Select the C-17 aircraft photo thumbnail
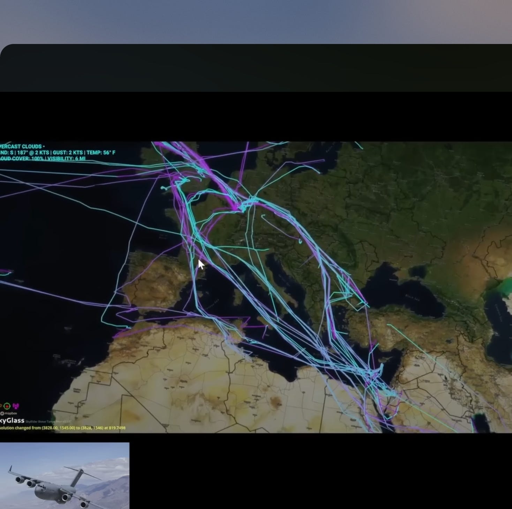Image resolution: width=512 pixels, height=509 pixels. click(65, 475)
